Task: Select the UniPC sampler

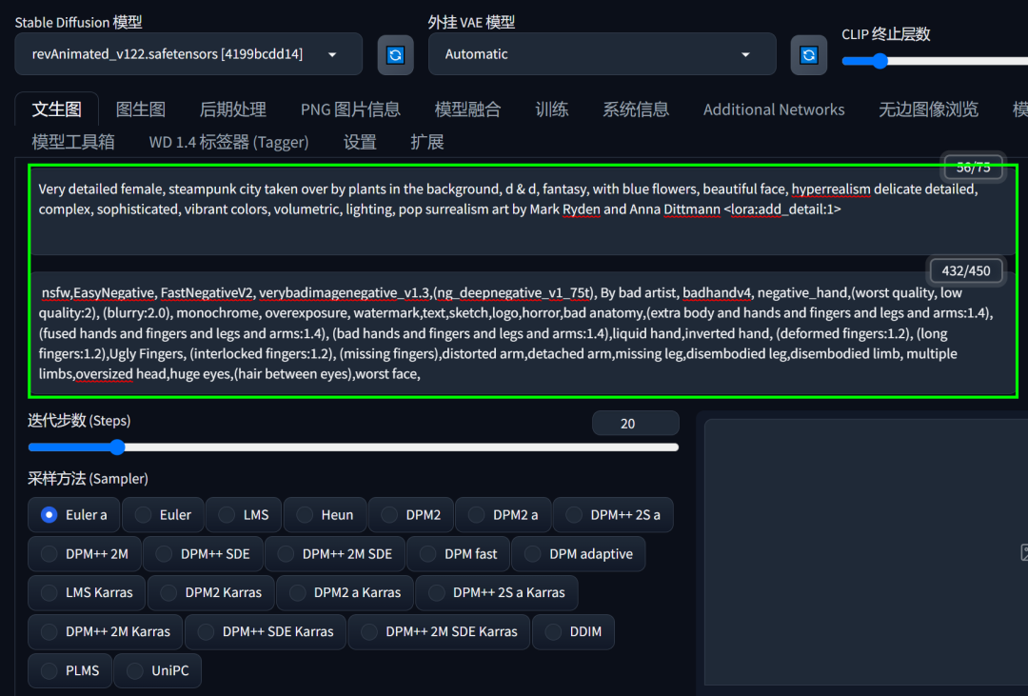Action: pos(157,670)
